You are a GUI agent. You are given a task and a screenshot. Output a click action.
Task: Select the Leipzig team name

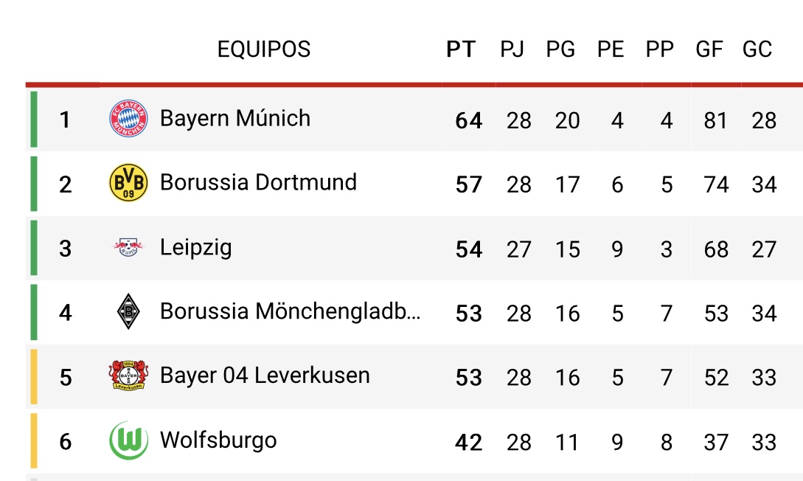[195, 247]
